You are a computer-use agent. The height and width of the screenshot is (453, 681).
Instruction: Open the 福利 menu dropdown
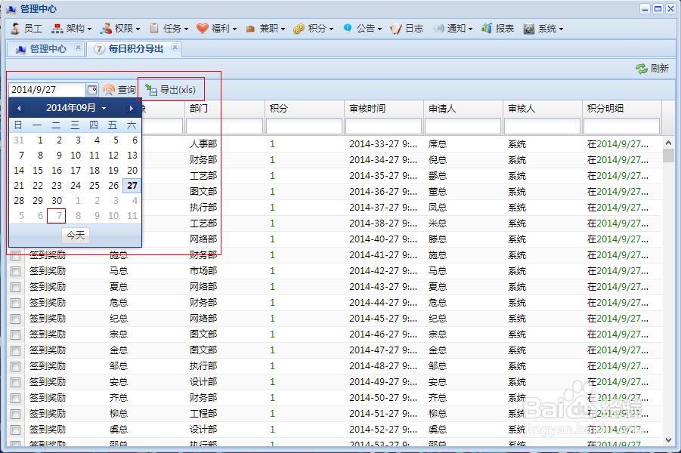pos(217,29)
